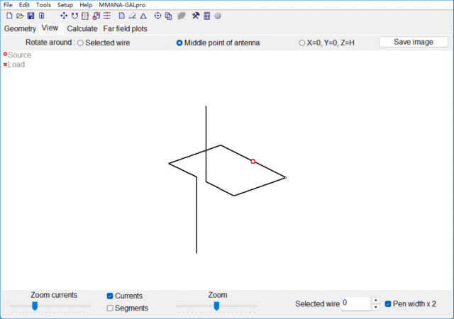Click the Zoom currents slider handle

[34, 306]
